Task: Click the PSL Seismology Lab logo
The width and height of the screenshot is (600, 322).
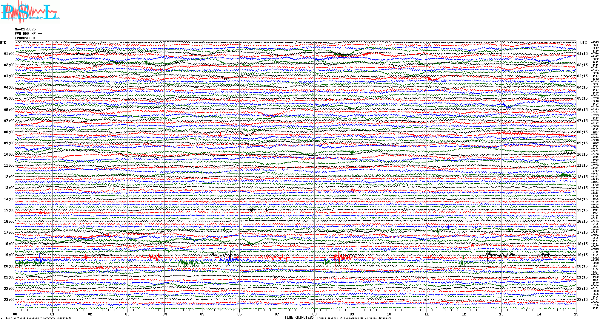Action: click(x=30, y=12)
